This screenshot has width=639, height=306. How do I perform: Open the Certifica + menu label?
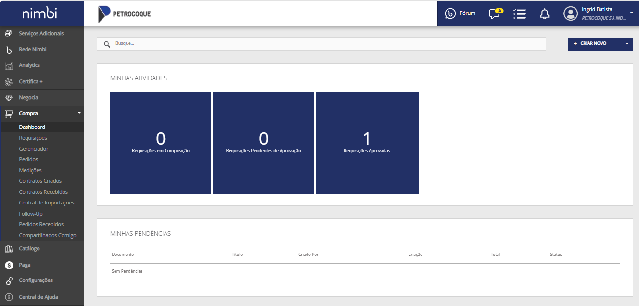point(31,82)
